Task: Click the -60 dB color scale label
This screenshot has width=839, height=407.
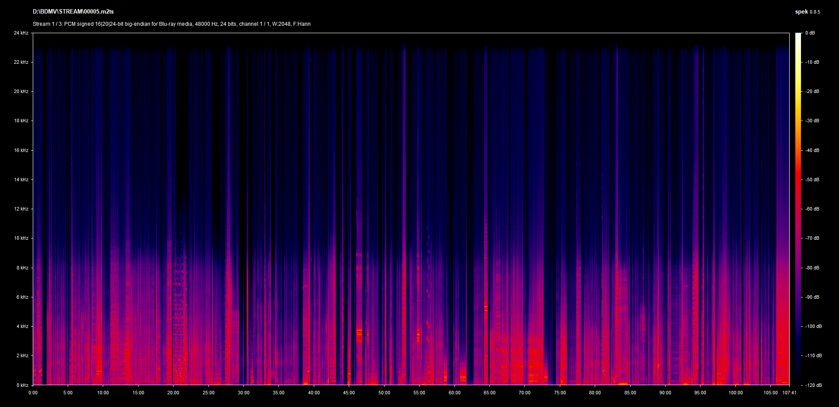Action: click(x=812, y=209)
